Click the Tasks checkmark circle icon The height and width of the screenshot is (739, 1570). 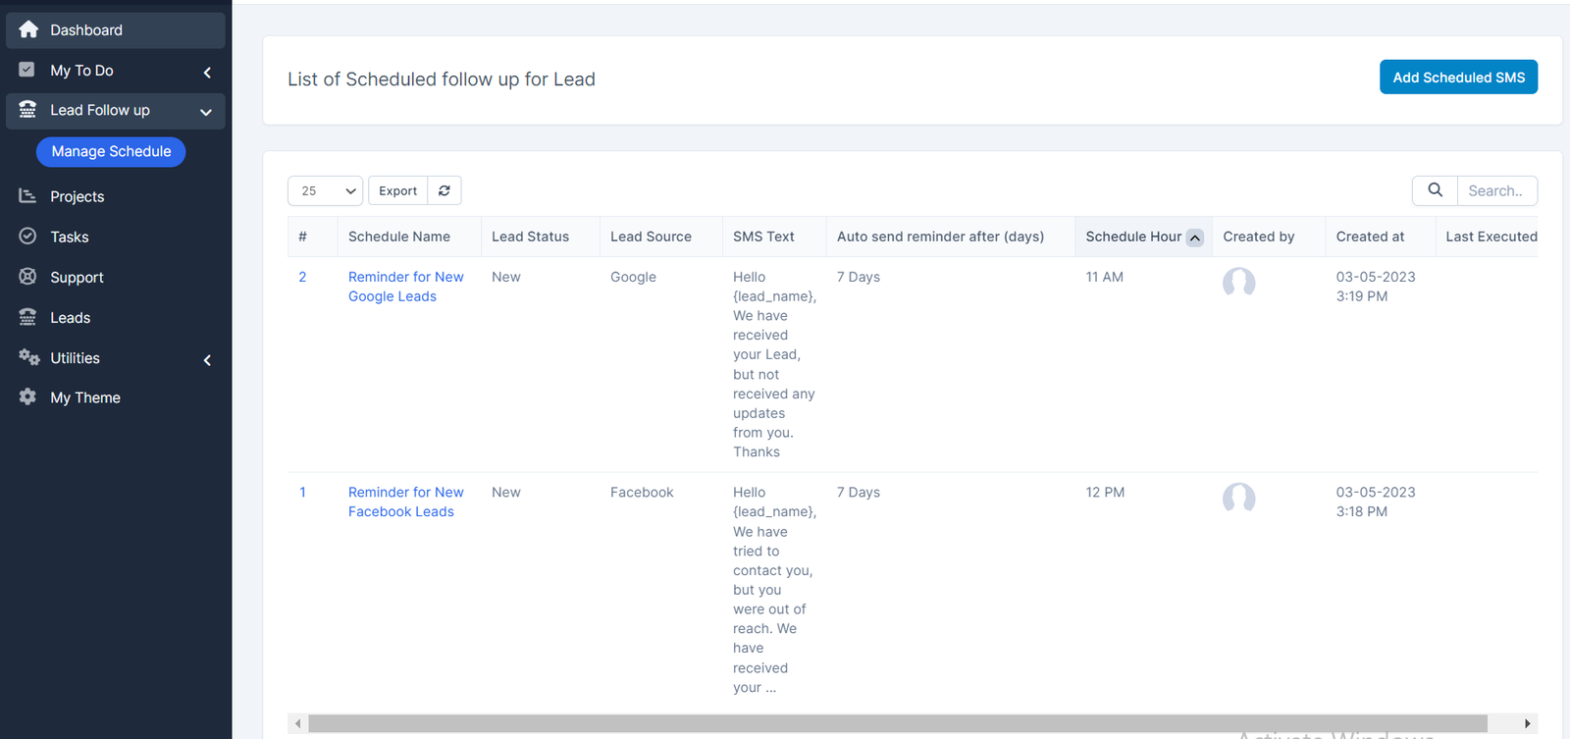tap(27, 237)
